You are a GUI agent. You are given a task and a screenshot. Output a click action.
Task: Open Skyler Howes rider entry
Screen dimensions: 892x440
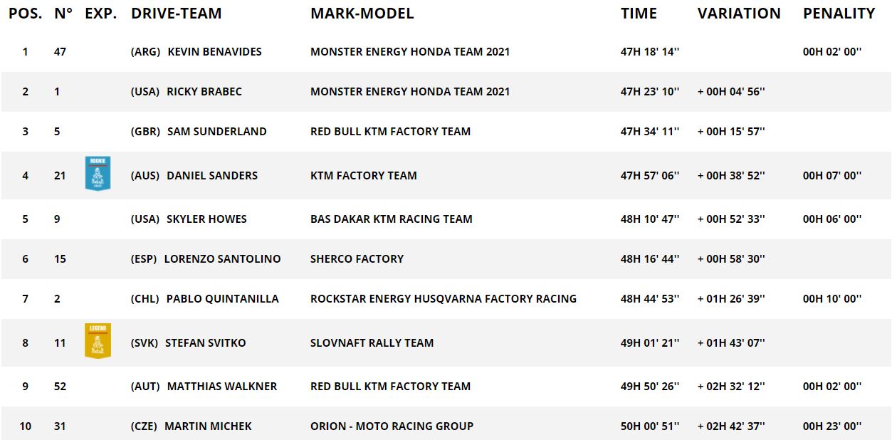(x=206, y=219)
